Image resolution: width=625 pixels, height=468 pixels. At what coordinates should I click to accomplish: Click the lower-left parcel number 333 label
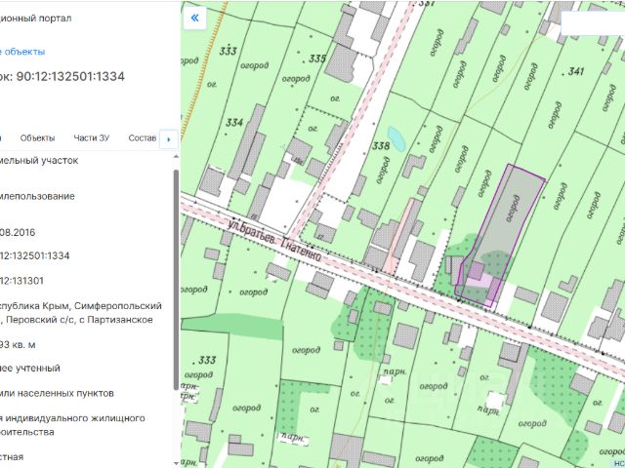coord(207,360)
